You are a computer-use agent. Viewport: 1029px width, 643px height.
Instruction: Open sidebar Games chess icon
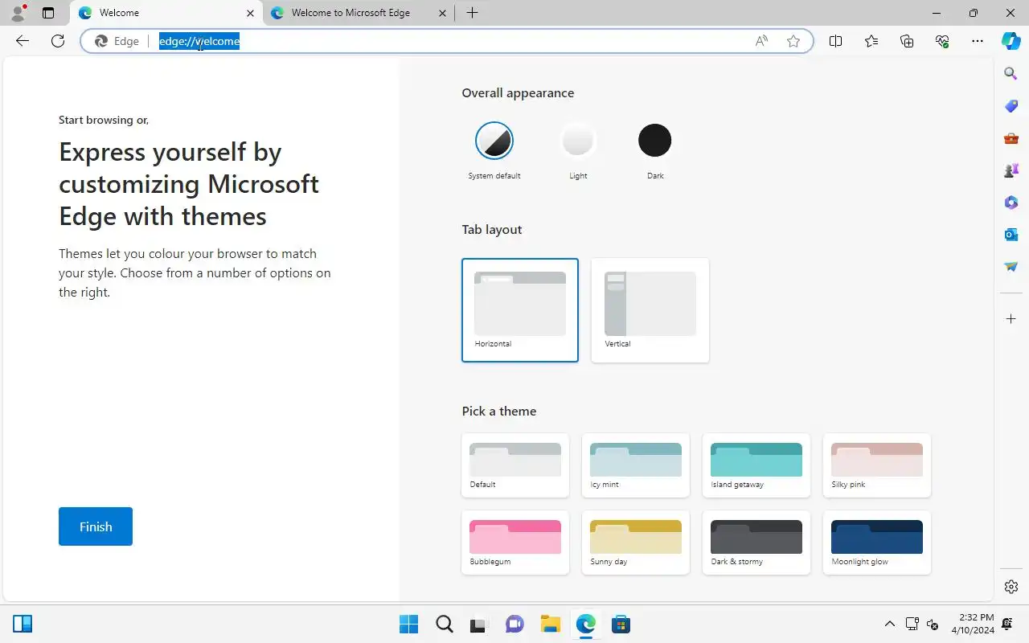click(x=1011, y=170)
